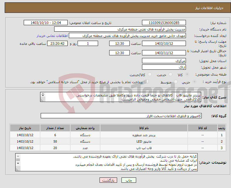Click the مانیتور LED item name

(144, 142)
